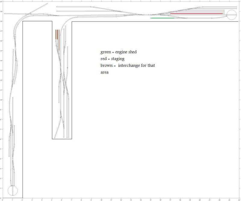
Task: Select the turntable circle at top right
Action: [x=232, y=14]
